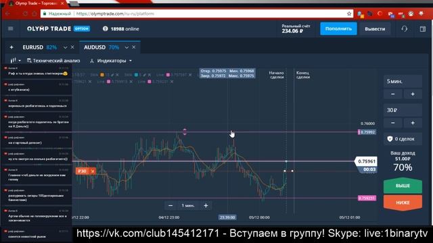Expand the EURUSD tab dropdown chevron
433x243 pixels.
[65, 47]
